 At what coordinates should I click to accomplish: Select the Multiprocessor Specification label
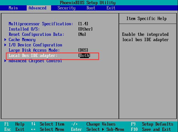point(41,24)
